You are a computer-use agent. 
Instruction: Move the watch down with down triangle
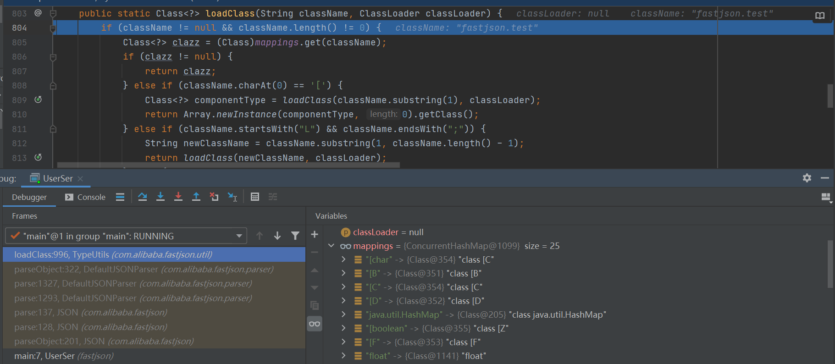(x=315, y=288)
